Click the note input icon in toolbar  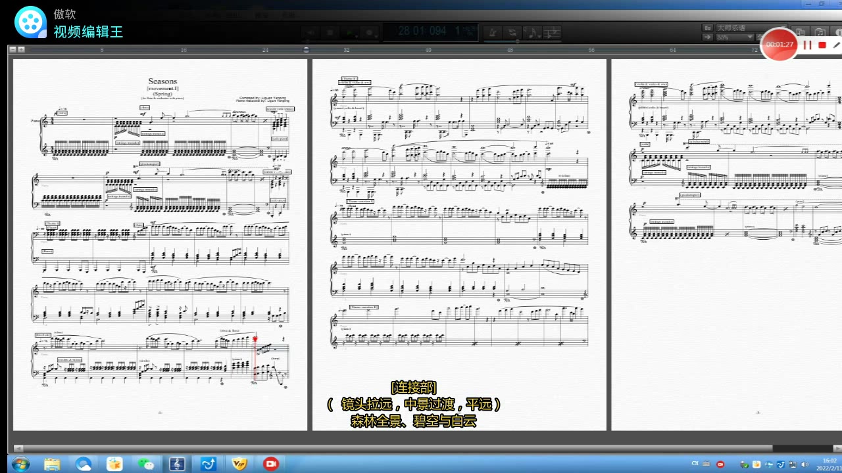[532, 32]
